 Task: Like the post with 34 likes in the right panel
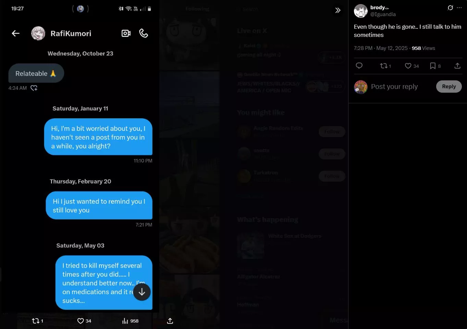tap(411, 66)
